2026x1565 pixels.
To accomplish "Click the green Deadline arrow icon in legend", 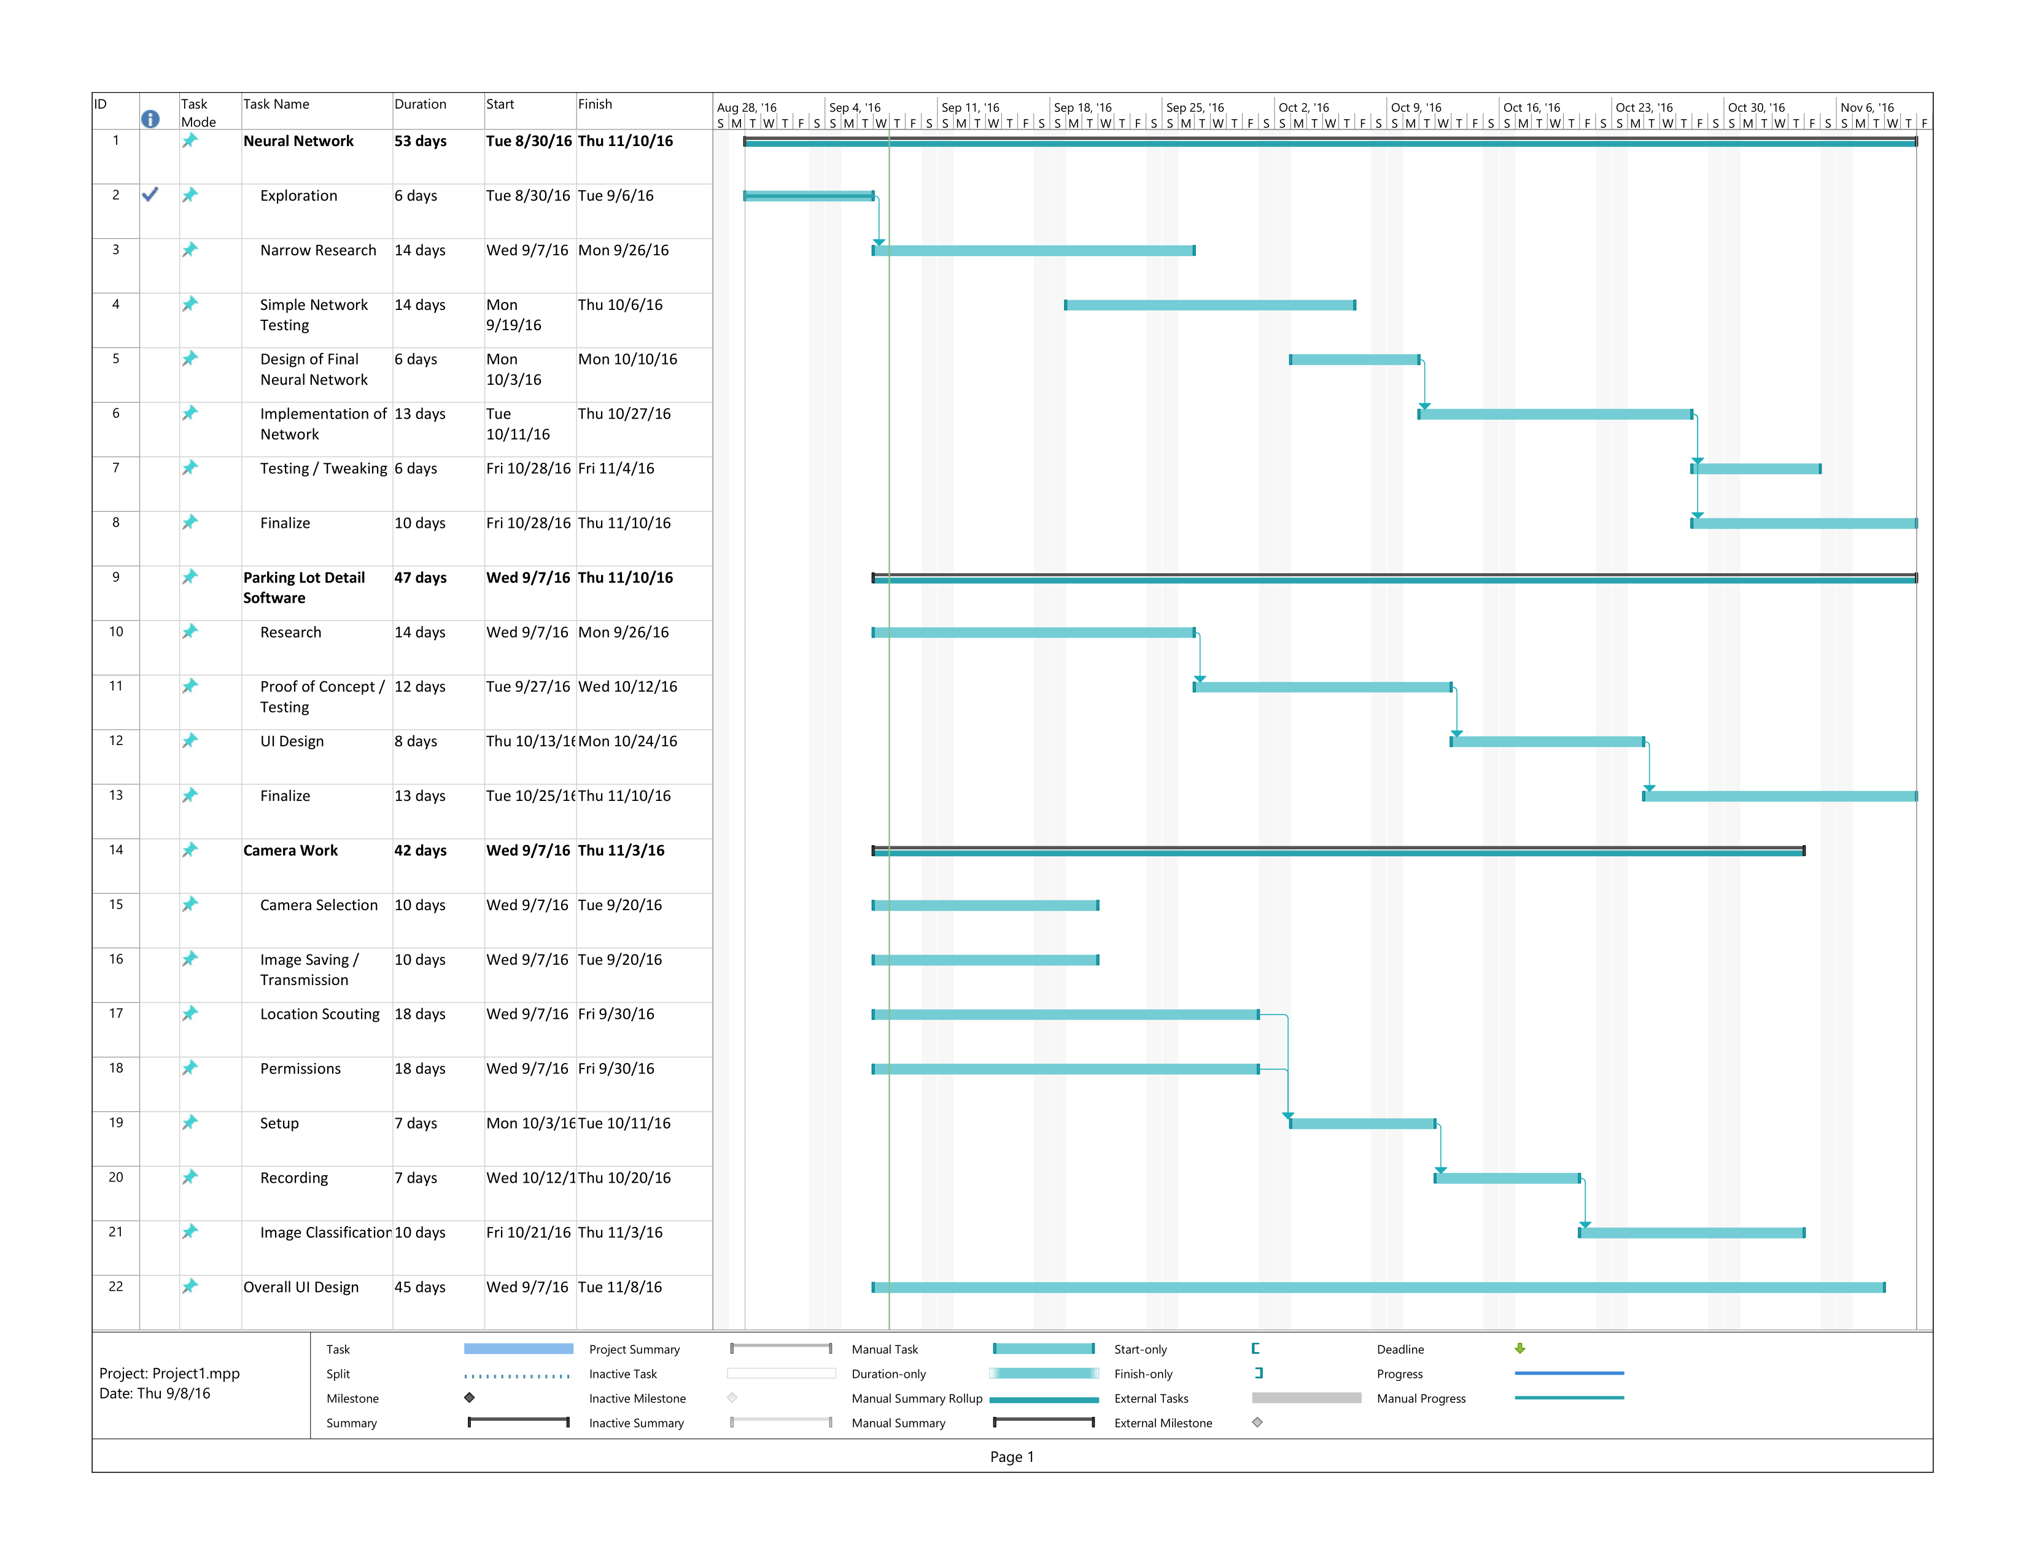I will [1519, 1348].
